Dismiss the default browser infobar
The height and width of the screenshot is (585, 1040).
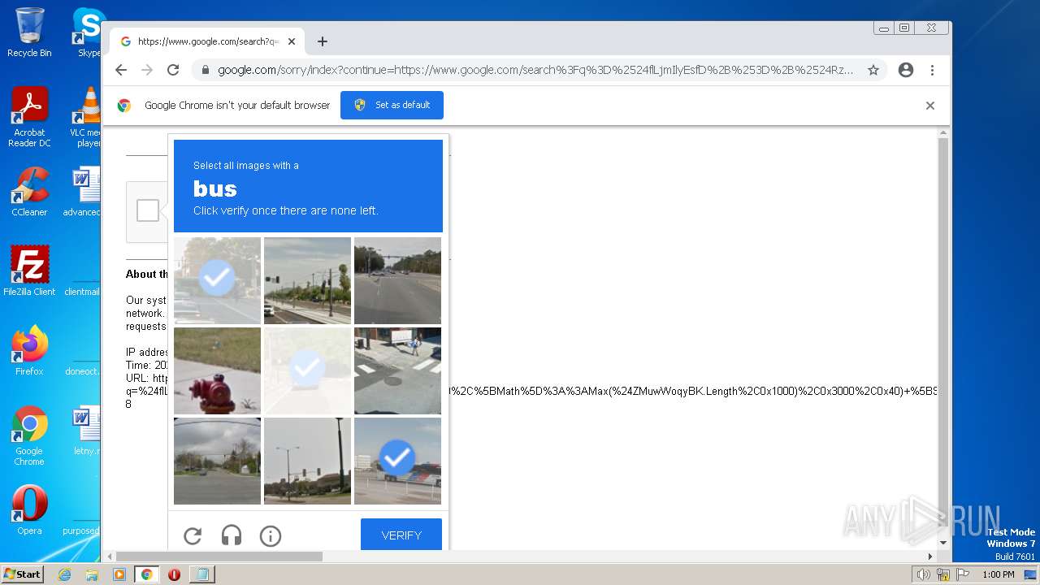click(x=930, y=106)
